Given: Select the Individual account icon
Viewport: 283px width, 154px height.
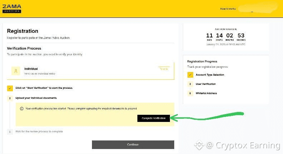Looking at the screenshot, I should [x=16, y=71].
